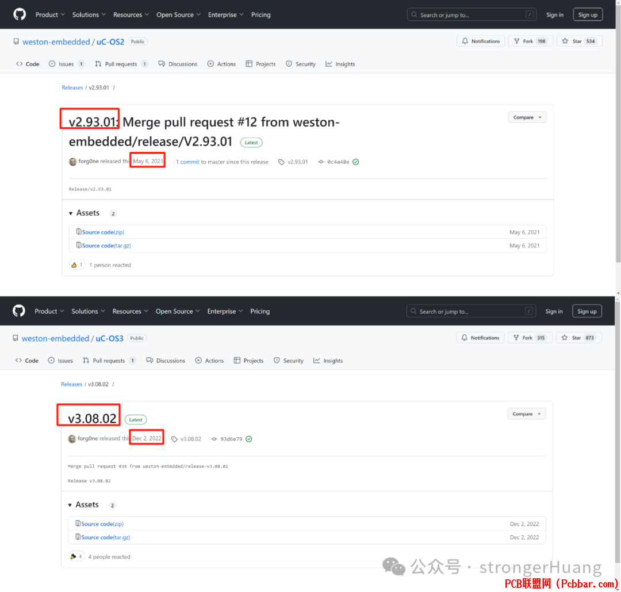Go back to Releases from v3.08.02 breadcrumb
Image resolution: width=621 pixels, height=592 pixels.
tap(72, 384)
